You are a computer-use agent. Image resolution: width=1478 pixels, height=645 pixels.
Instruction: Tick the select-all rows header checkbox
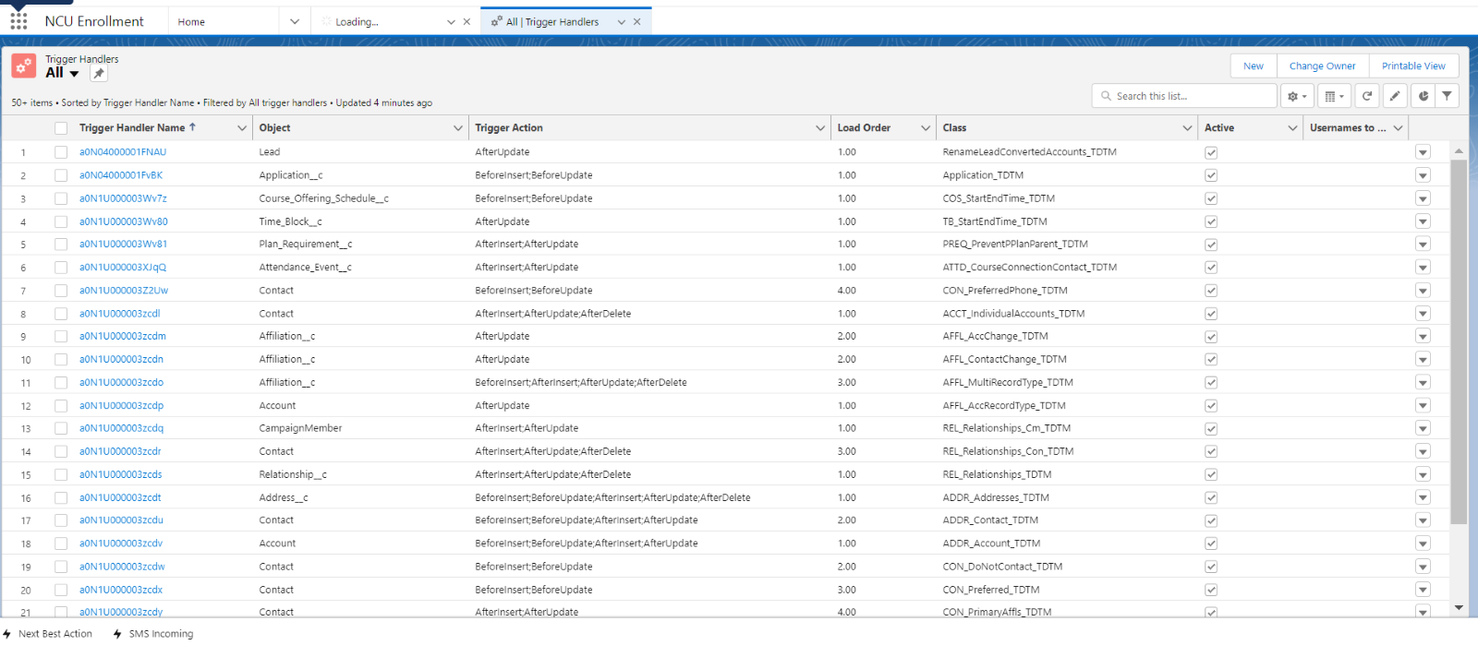(61, 128)
